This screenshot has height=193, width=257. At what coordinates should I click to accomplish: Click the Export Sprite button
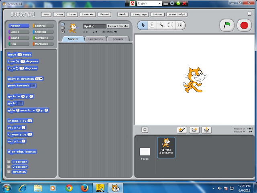(x=118, y=26)
